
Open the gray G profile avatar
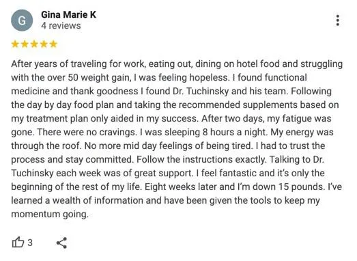[22, 20]
